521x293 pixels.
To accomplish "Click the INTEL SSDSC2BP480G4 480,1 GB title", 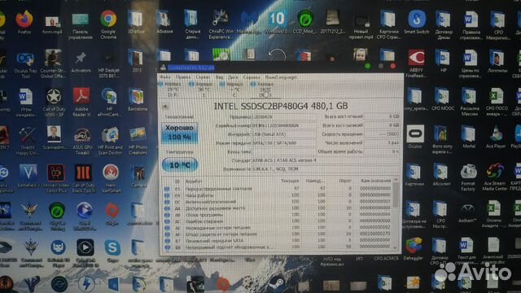I will 281,106.
